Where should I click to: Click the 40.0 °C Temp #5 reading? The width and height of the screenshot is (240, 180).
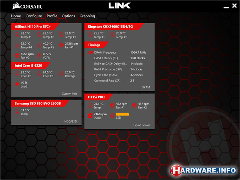point(48,44)
